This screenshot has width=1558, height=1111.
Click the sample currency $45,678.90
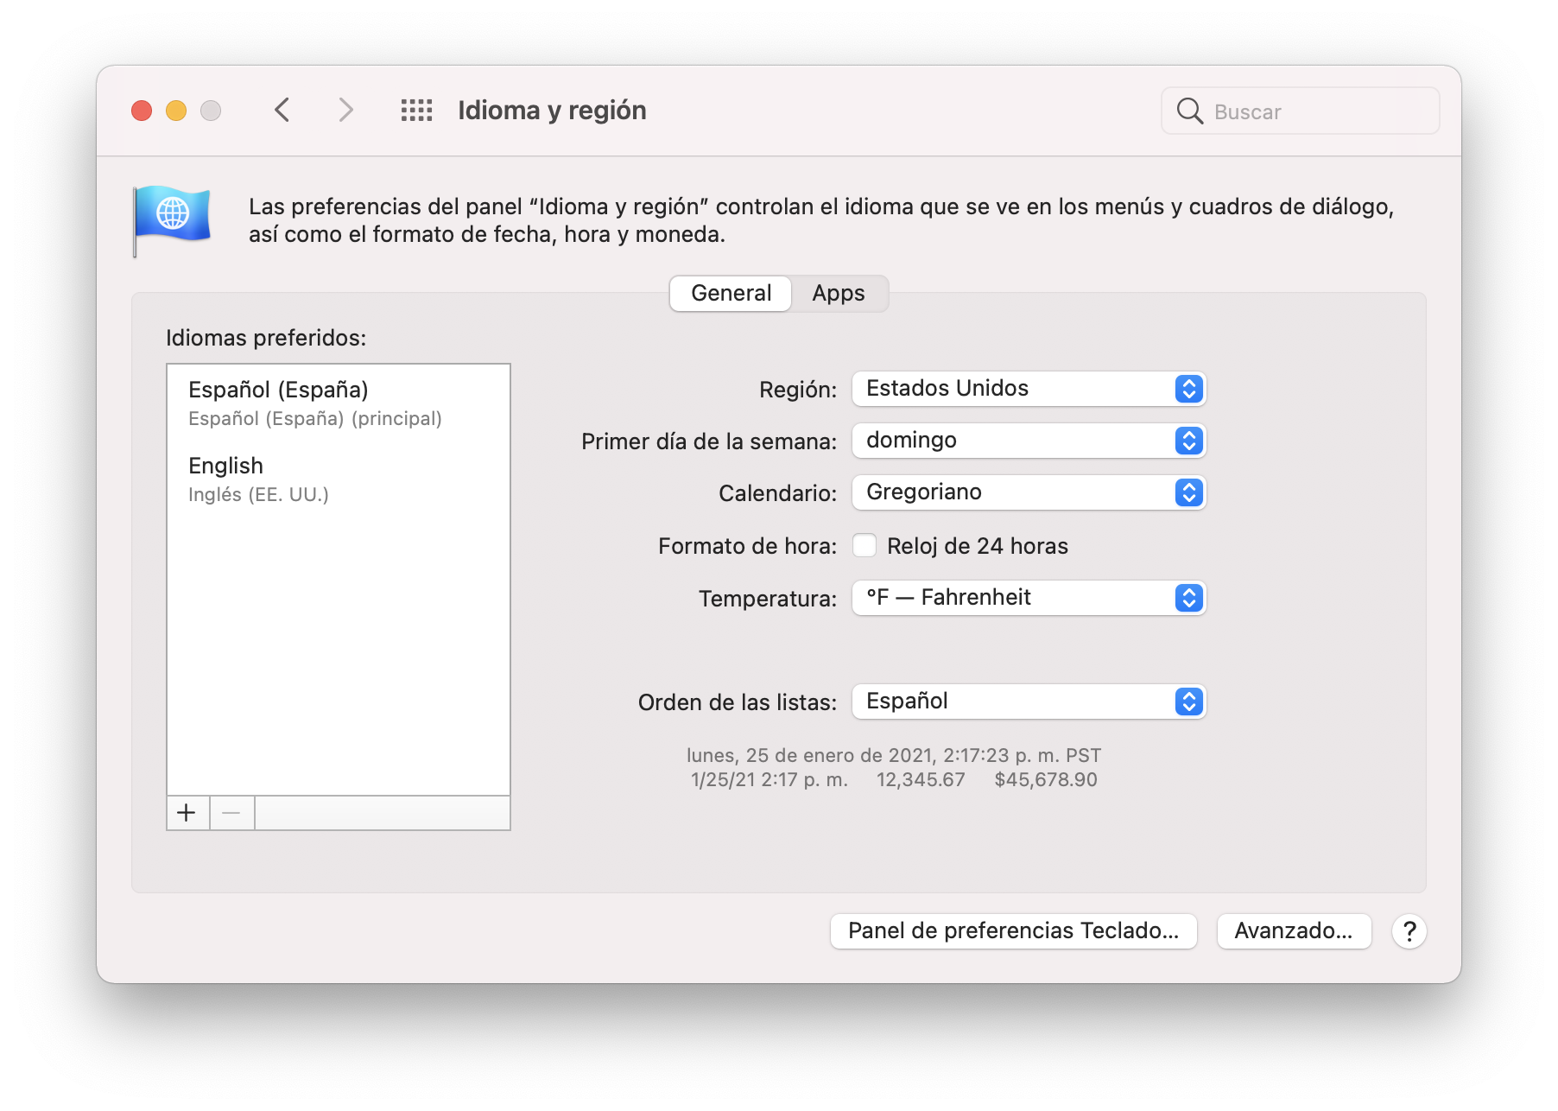tap(1046, 780)
